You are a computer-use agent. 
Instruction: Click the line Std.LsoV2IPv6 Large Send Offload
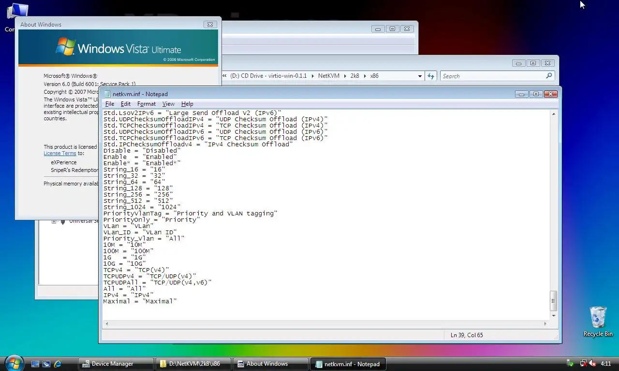click(x=192, y=113)
